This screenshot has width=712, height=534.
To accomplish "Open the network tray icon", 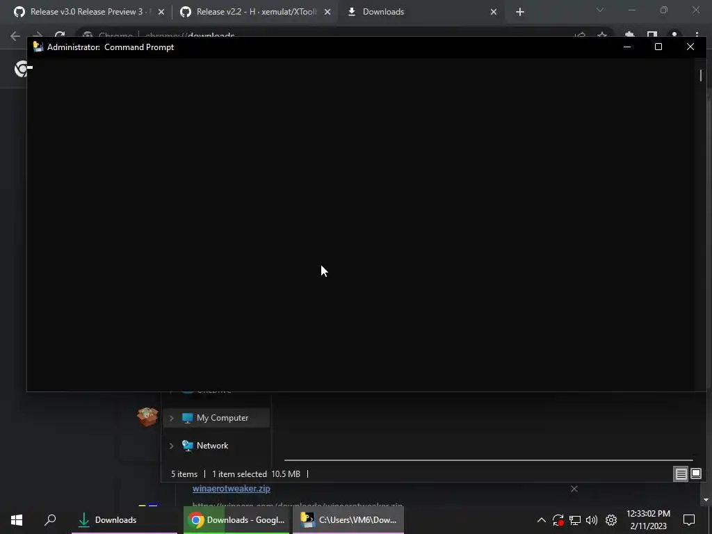I will tap(575, 520).
